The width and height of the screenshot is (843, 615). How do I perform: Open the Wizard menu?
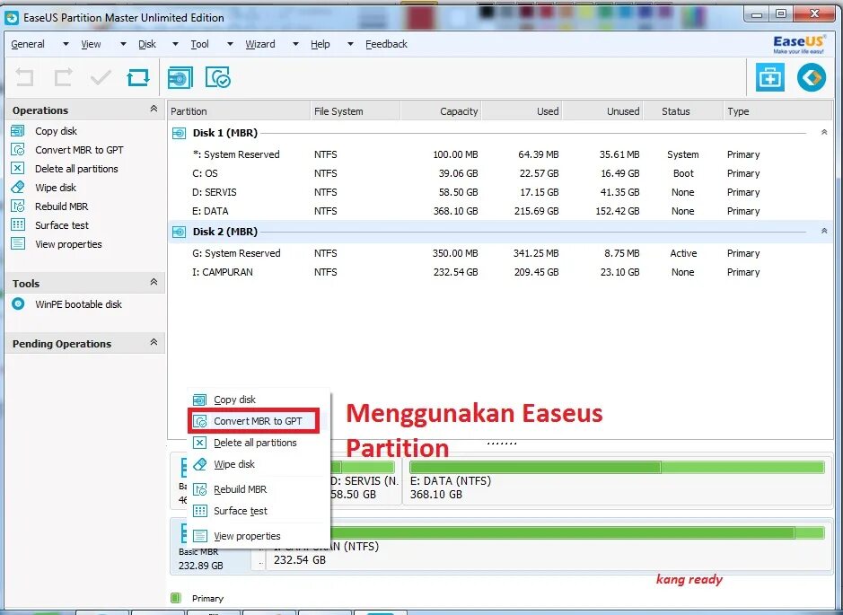pos(260,44)
